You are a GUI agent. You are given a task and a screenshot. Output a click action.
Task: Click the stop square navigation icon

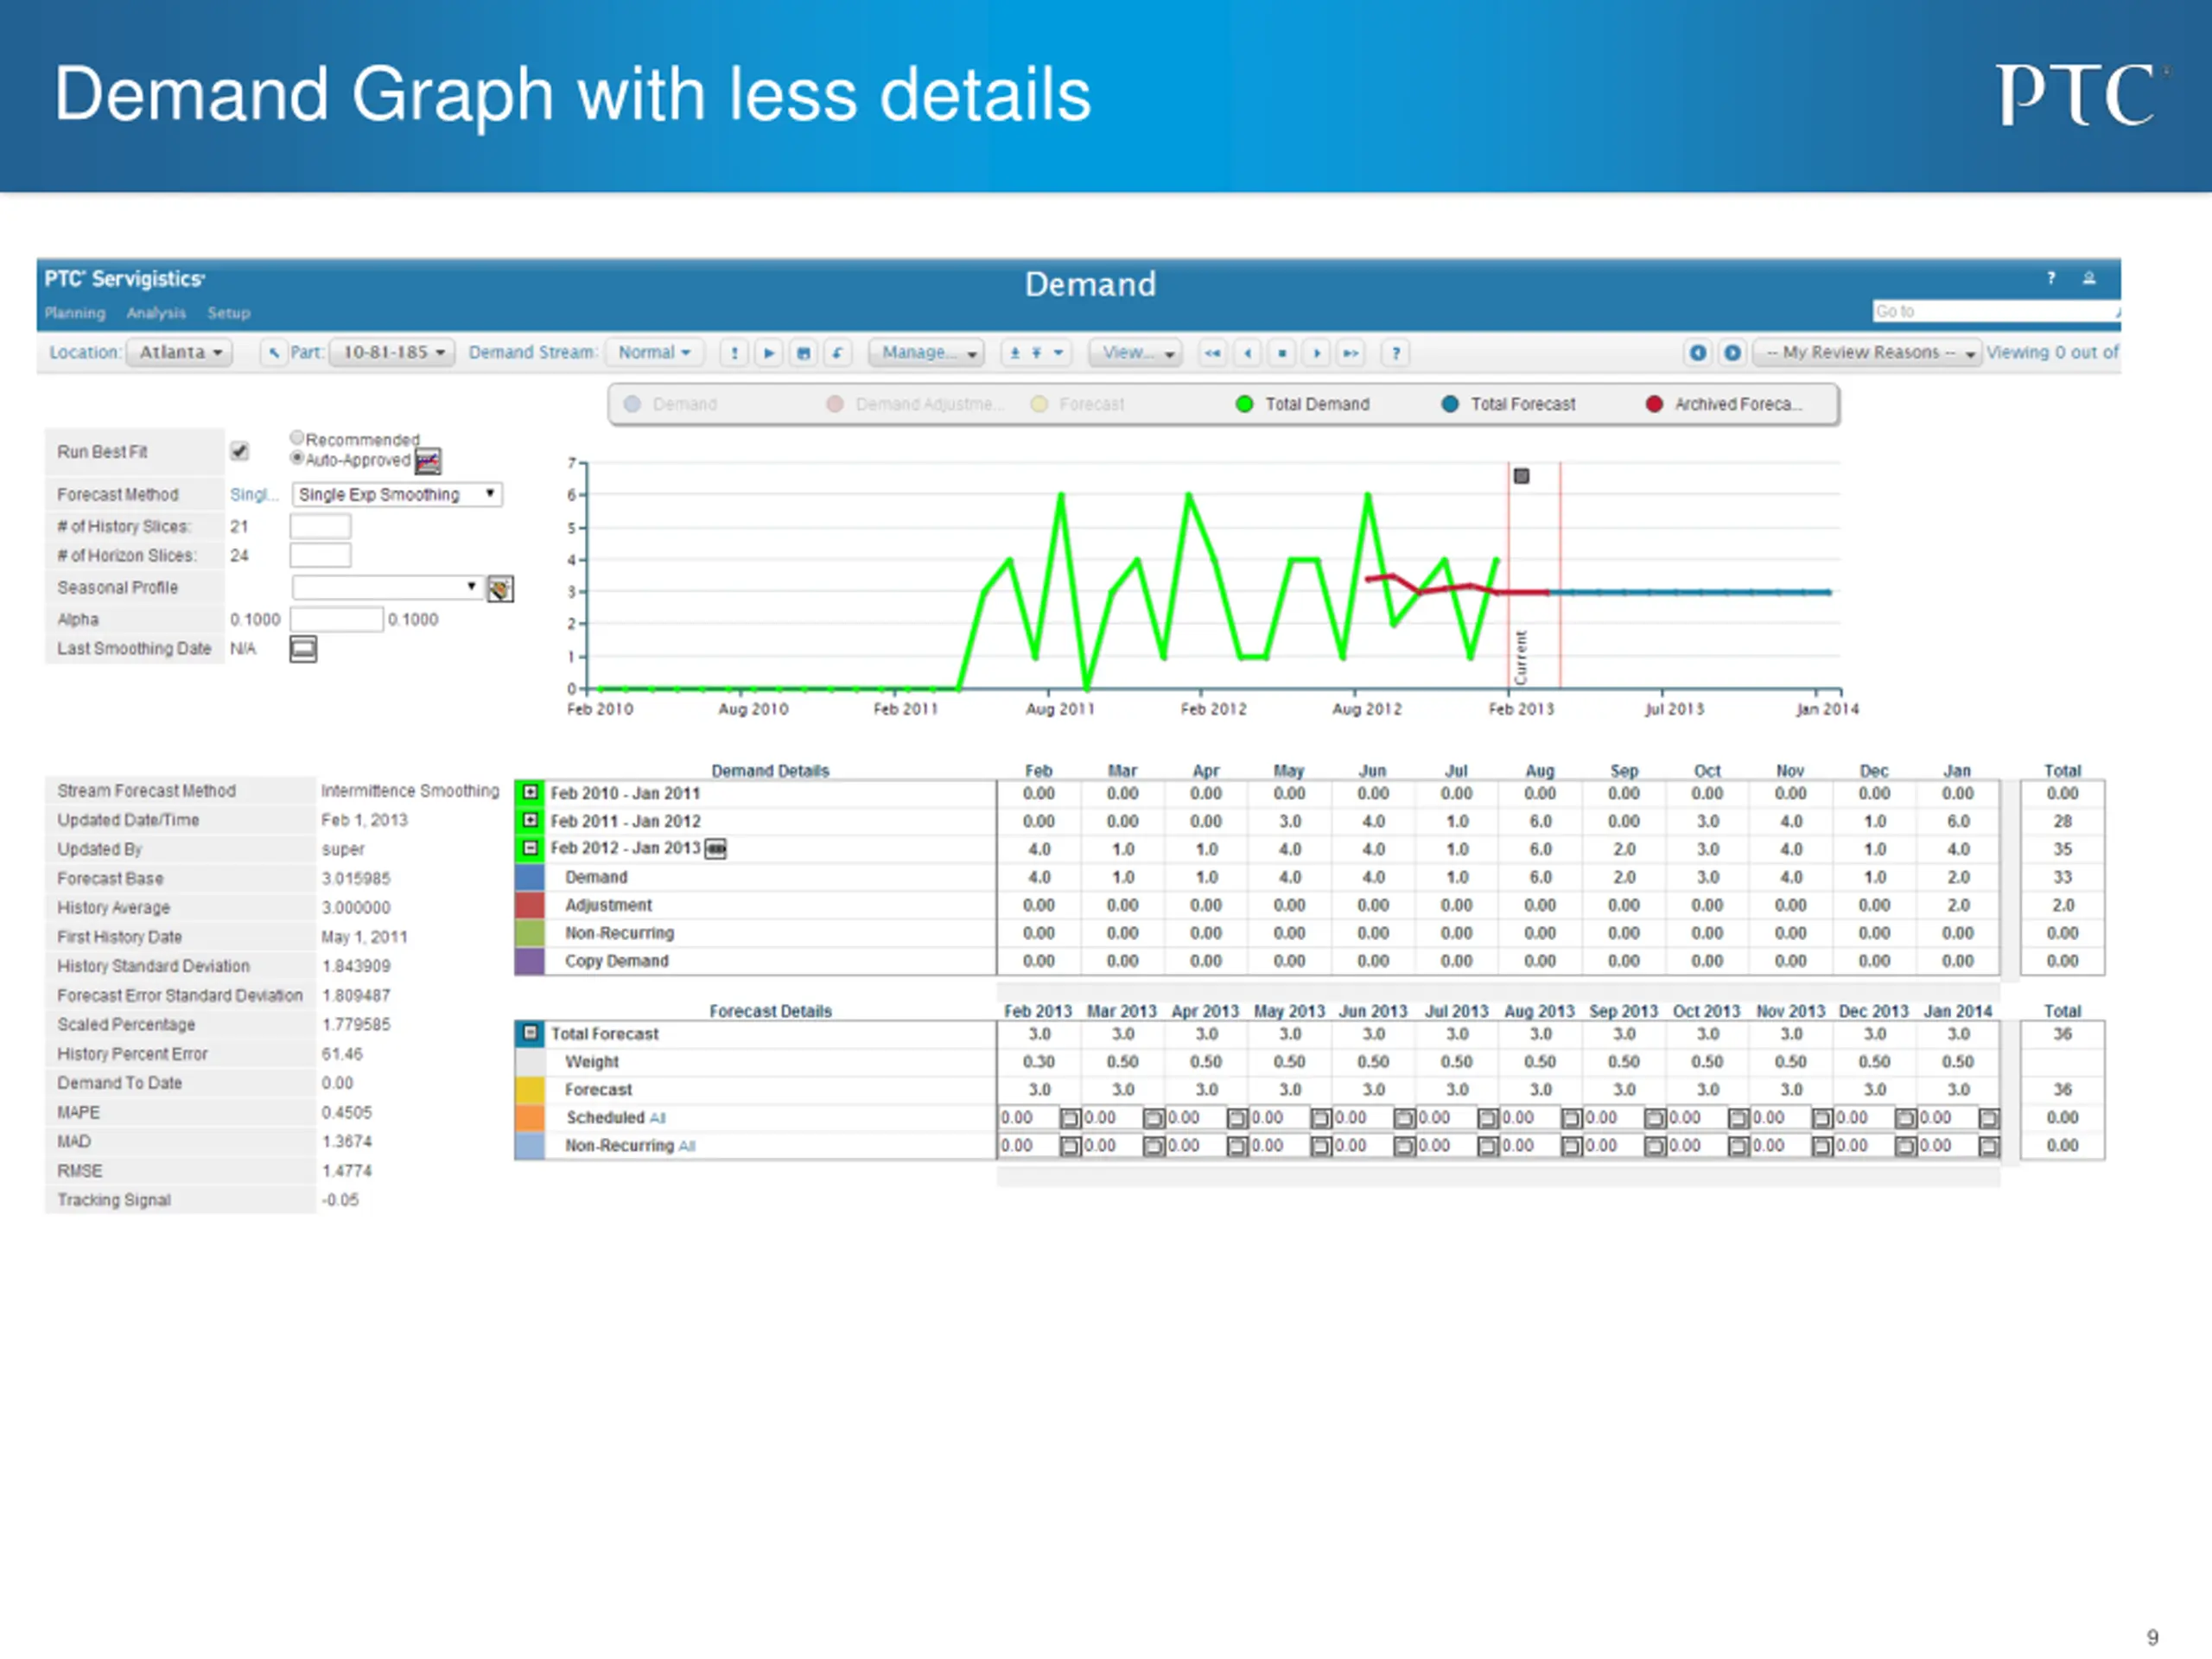click(1282, 353)
